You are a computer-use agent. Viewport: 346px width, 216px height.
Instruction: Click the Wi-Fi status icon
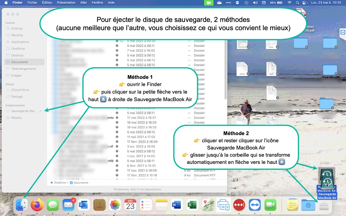pyautogui.click(x=289, y=2)
